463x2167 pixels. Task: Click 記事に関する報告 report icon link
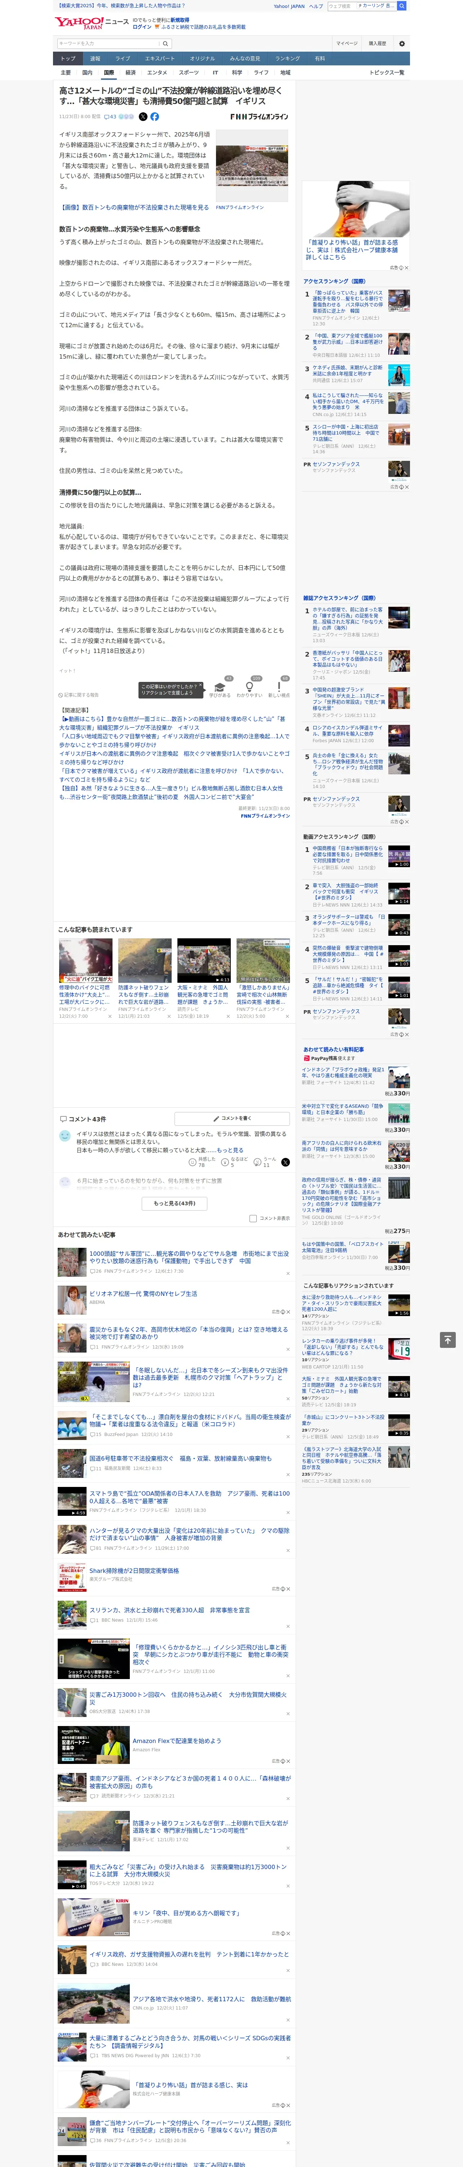click(79, 695)
